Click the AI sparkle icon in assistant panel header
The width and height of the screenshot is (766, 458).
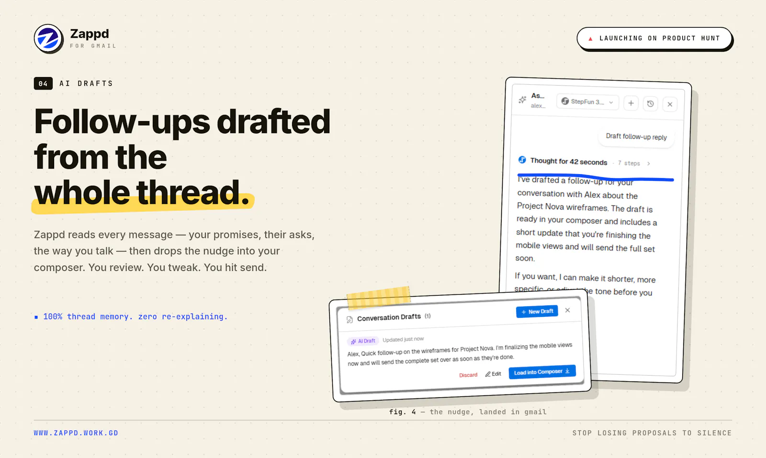point(522,100)
